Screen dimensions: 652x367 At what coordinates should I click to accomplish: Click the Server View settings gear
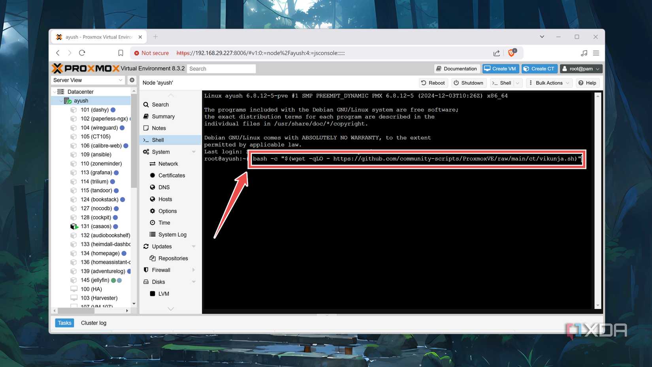click(x=132, y=80)
